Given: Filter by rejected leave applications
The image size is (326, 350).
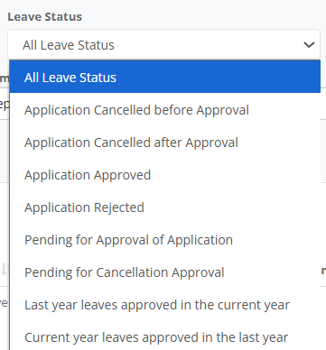Looking at the screenshot, I should 165,207.
